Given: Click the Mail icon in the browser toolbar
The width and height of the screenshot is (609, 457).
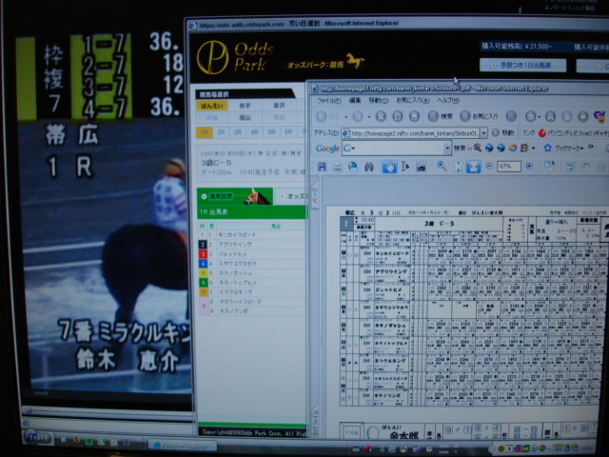Looking at the screenshot, I should 530,116.
